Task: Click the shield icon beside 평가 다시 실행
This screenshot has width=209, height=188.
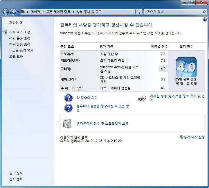Action: (x=181, y=137)
